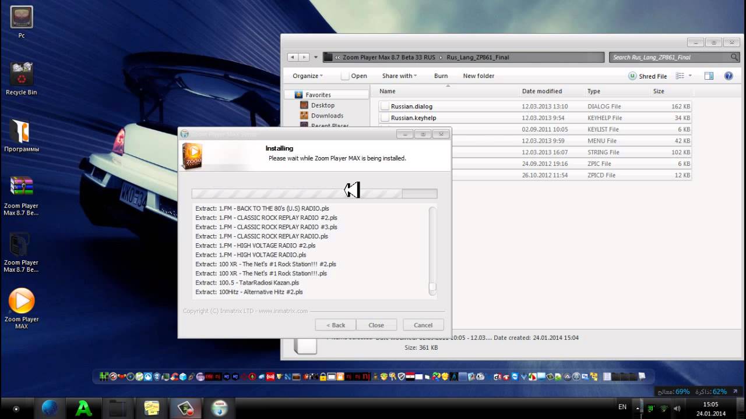Click Open in the Explorer toolbar
746x419 pixels.
354,76
